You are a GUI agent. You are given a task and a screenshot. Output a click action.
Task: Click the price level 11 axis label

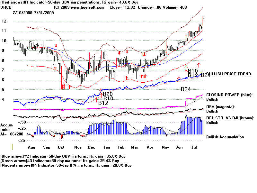click(x=4, y=31)
